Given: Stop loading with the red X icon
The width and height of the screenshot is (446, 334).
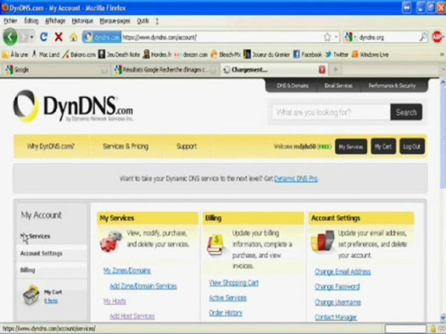Looking at the screenshot, I should pos(59,37).
